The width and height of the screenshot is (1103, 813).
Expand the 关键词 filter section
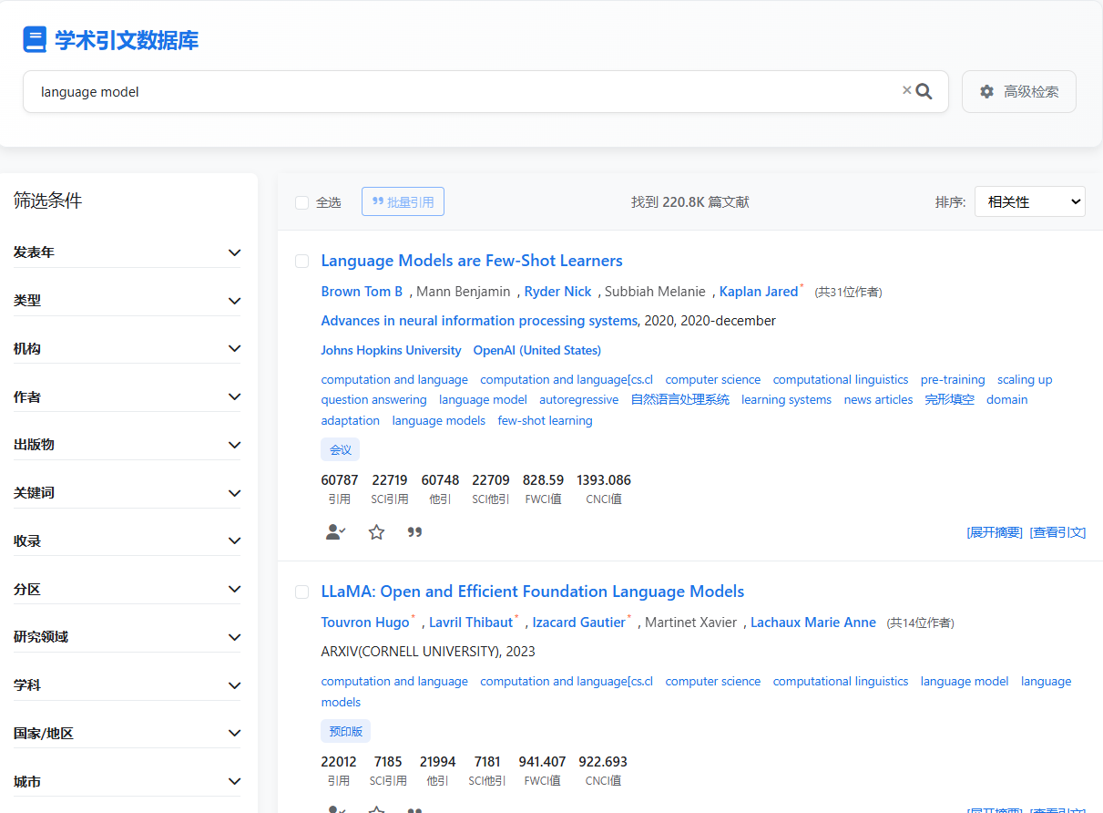coord(128,493)
